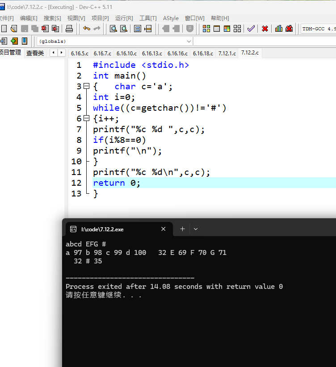
Task: Open the 项目[P] menu
Action: (x=100, y=18)
